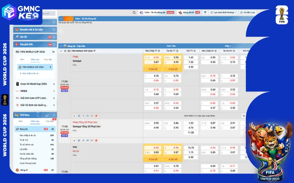Open the Cược hũ World Cup 2026 league
This screenshot has width=294, height=183.
click(x=35, y=84)
